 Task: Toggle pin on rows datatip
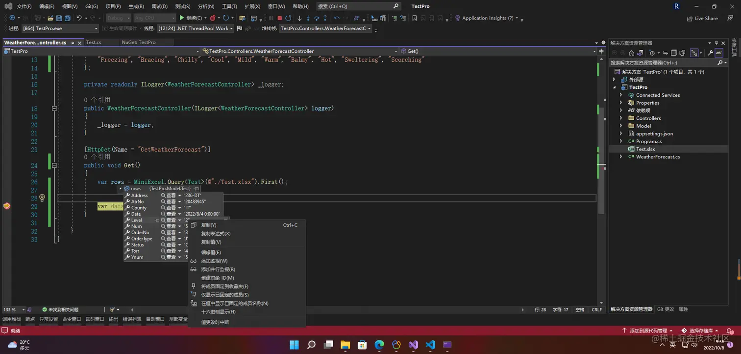197,188
